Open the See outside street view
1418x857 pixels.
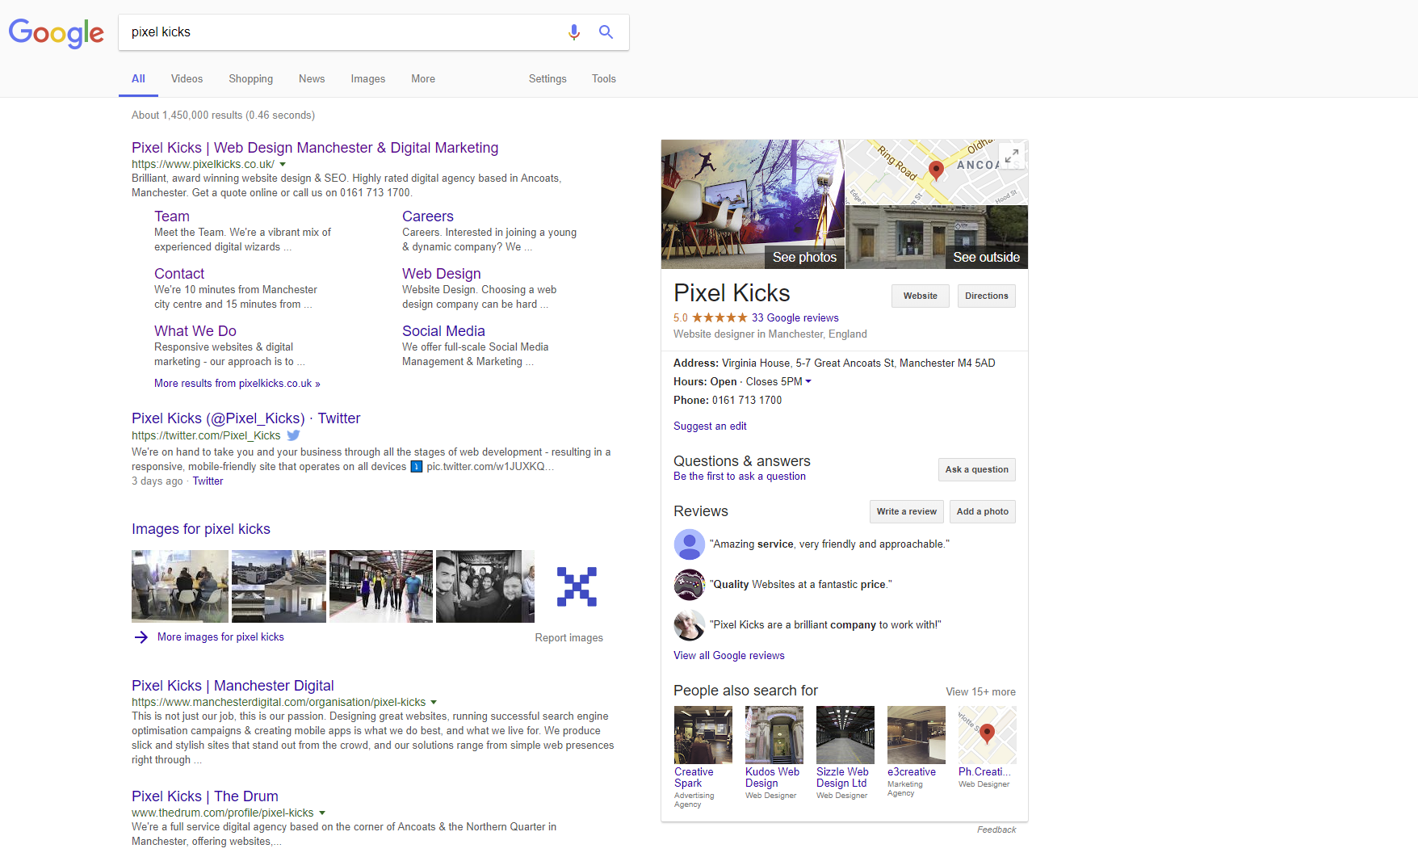(x=937, y=237)
